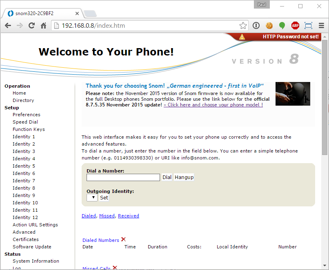Open the Paul profile menu

(x=262, y=5)
